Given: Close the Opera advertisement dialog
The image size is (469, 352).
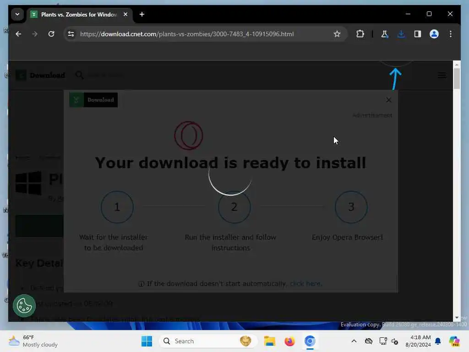Looking at the screenshot, I should [388, 100].
